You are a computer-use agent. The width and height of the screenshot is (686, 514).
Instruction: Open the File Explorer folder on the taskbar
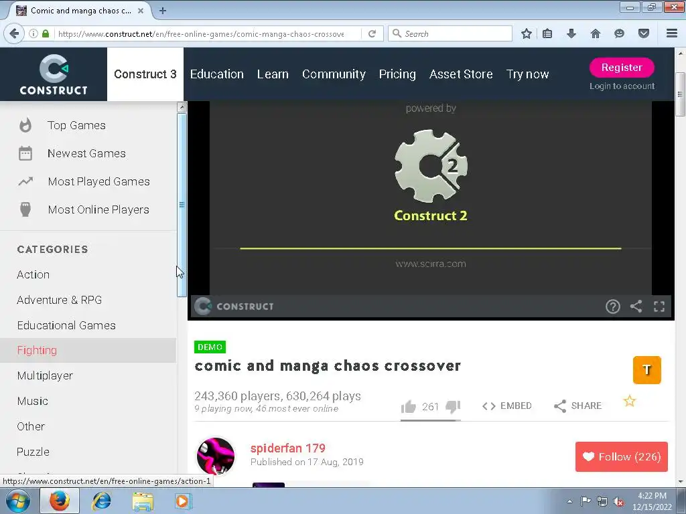[143, 501]
